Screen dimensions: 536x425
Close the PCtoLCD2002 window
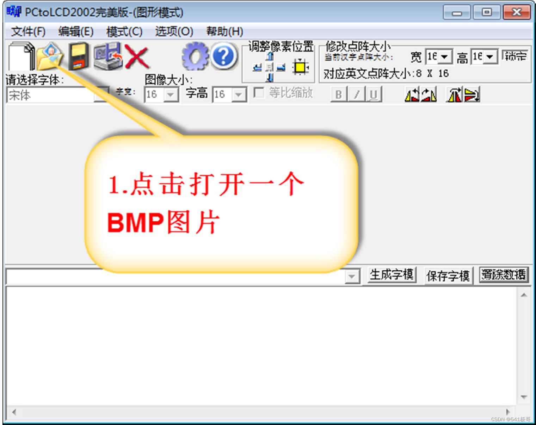517,12
